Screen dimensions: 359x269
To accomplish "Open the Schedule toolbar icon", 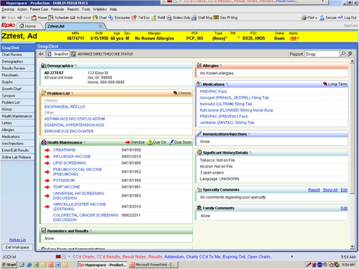I will pos(51,18).
